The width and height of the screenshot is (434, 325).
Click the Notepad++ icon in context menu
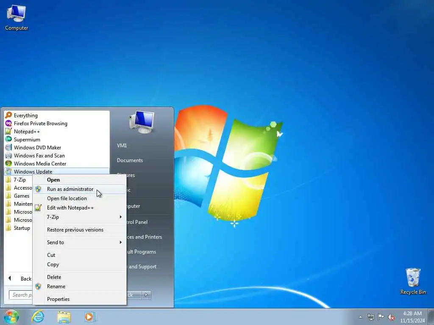[38, 207]
